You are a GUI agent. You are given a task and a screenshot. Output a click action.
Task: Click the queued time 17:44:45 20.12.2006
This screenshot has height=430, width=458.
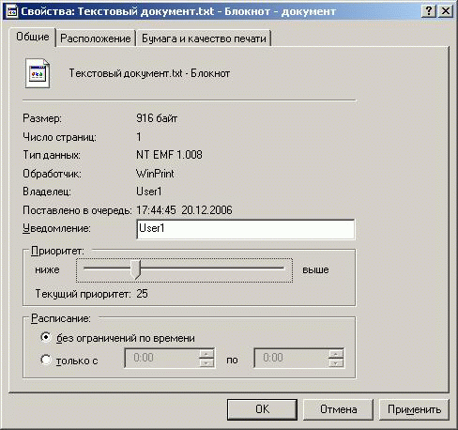[x=184, y=210]
